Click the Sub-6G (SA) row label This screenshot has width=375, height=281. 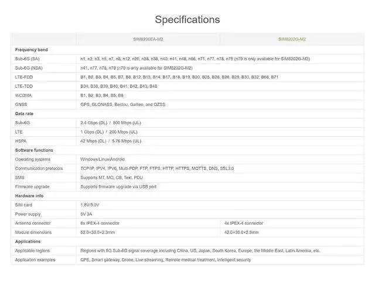coord(28,59)
